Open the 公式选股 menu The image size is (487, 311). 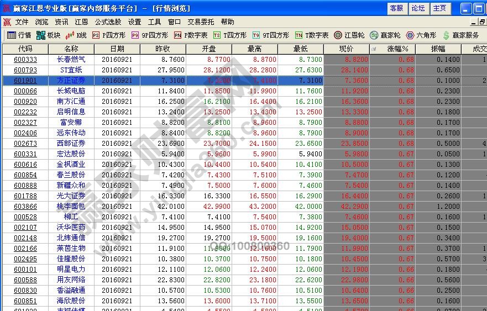tap(108, 22)
